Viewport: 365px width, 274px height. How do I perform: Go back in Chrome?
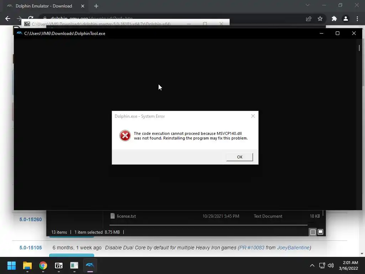pyautogui.click(x=8, y=19)
